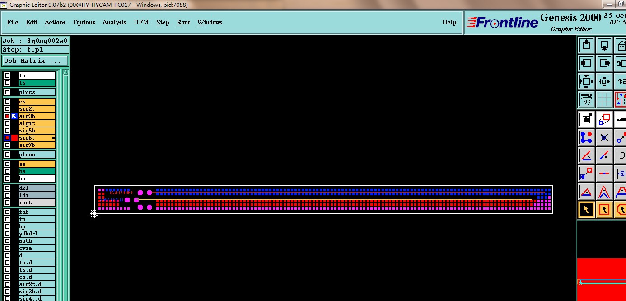Open the Windows menu

(210, 22)
